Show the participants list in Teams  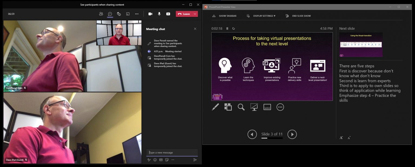click(x=101, y=14)
